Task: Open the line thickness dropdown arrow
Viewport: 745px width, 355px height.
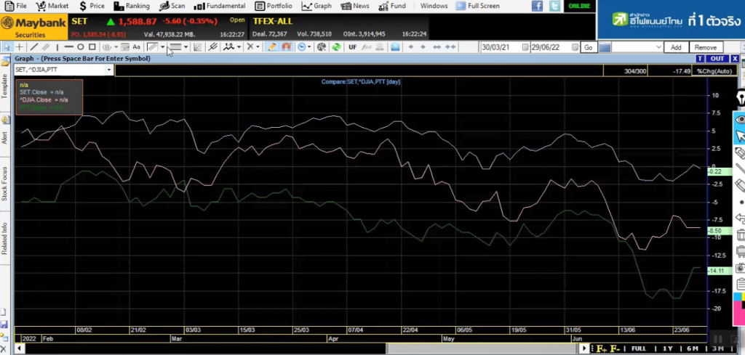Action: [186, 47]
